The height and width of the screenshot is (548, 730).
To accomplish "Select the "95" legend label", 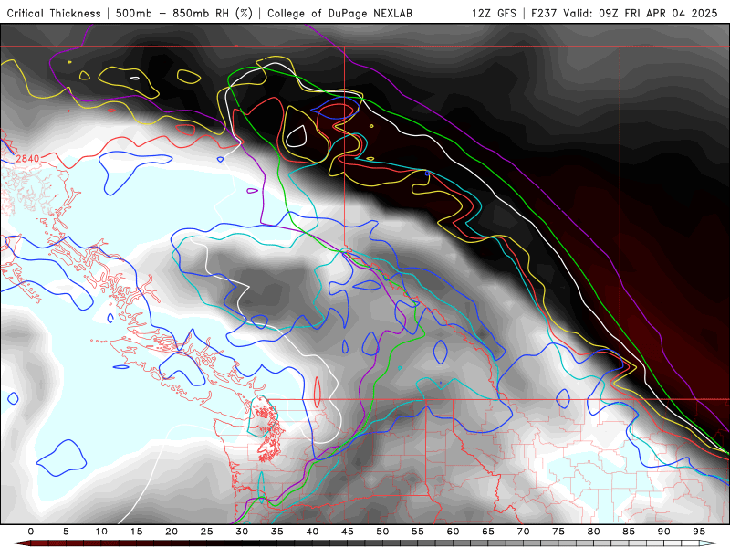I will (699, 532).
